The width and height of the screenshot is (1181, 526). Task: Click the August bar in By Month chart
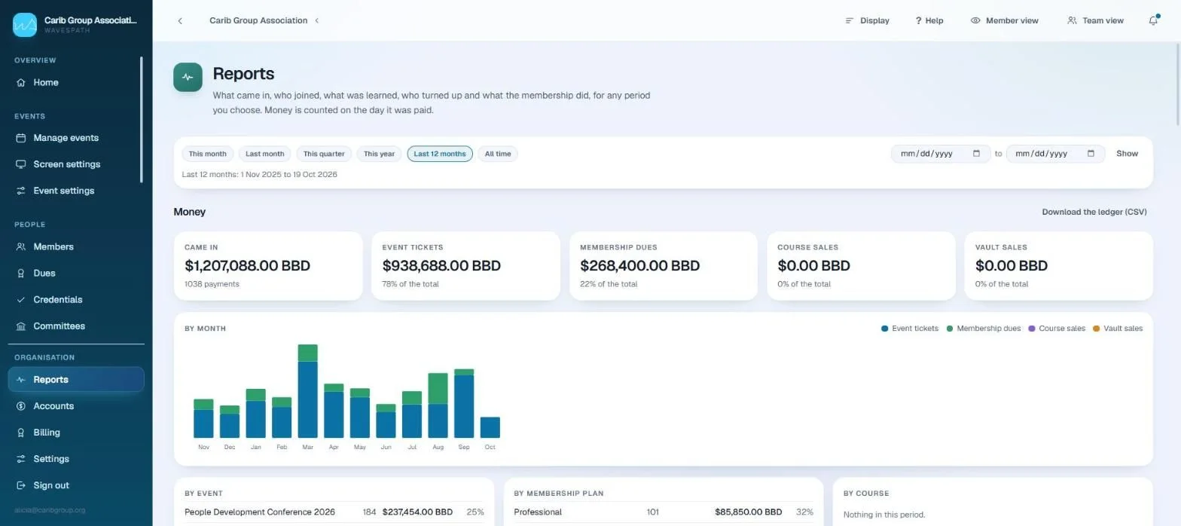[x=438, y=405]
